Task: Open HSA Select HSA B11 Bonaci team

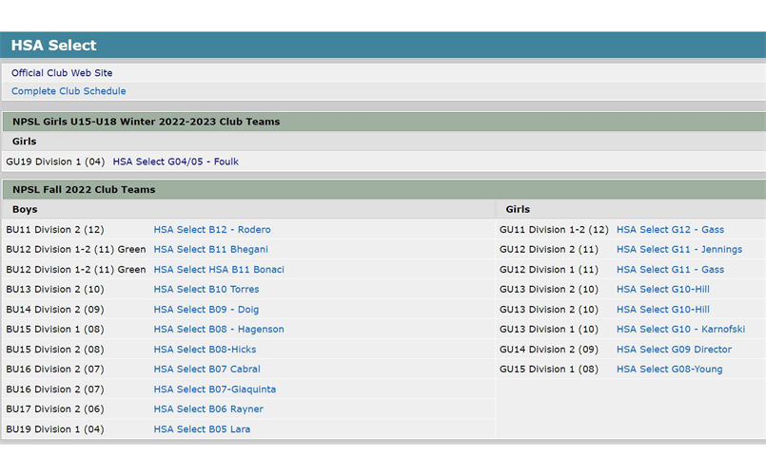Action: [219, 270]
